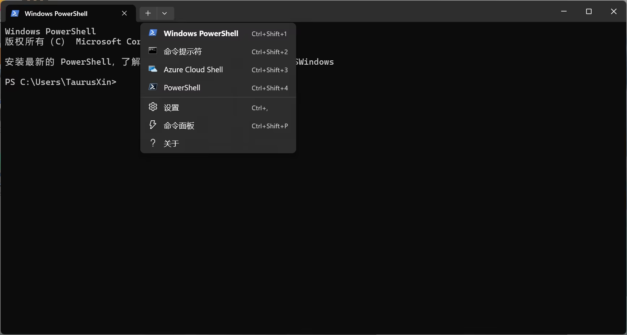Click the PowerShell icon on the active tab
This screenshot has height=335, width=627.
point(15,13)
